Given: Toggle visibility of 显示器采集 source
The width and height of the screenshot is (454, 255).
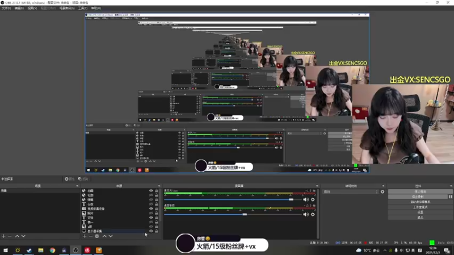Looking at the screenshot, I should (x=151, y=231).
